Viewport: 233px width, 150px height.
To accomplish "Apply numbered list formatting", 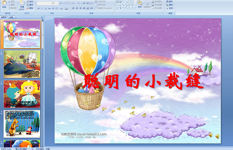I will (x=79, y=3).
